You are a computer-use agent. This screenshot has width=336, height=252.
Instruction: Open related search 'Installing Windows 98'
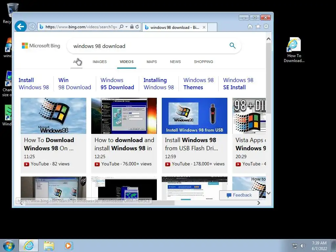158,84
